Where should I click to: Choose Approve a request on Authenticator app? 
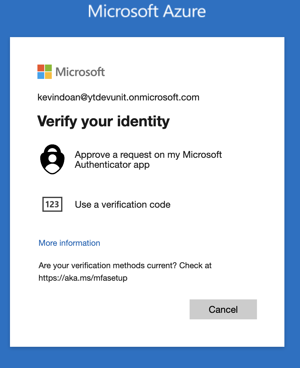(148, 160)
